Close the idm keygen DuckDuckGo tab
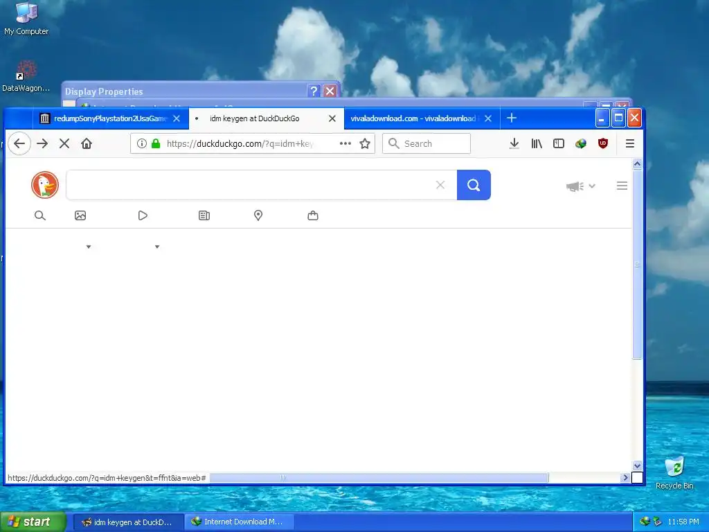The height and width of the screenshot is (532, 709). [332, 118]
